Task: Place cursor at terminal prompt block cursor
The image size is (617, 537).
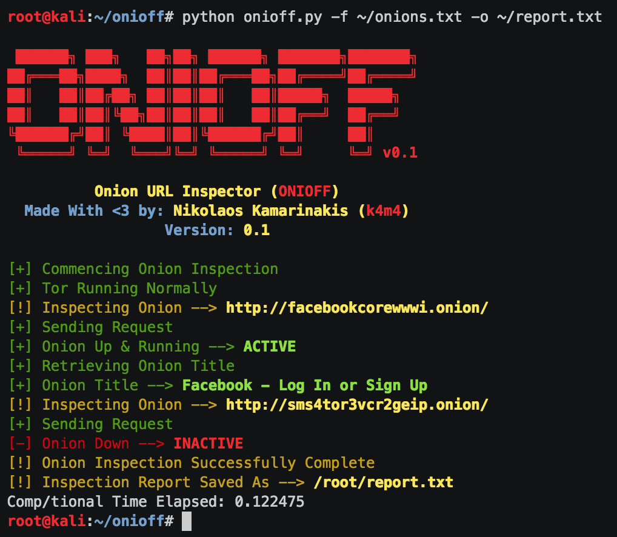Action: pyautogui.click(x=187, y=521)
